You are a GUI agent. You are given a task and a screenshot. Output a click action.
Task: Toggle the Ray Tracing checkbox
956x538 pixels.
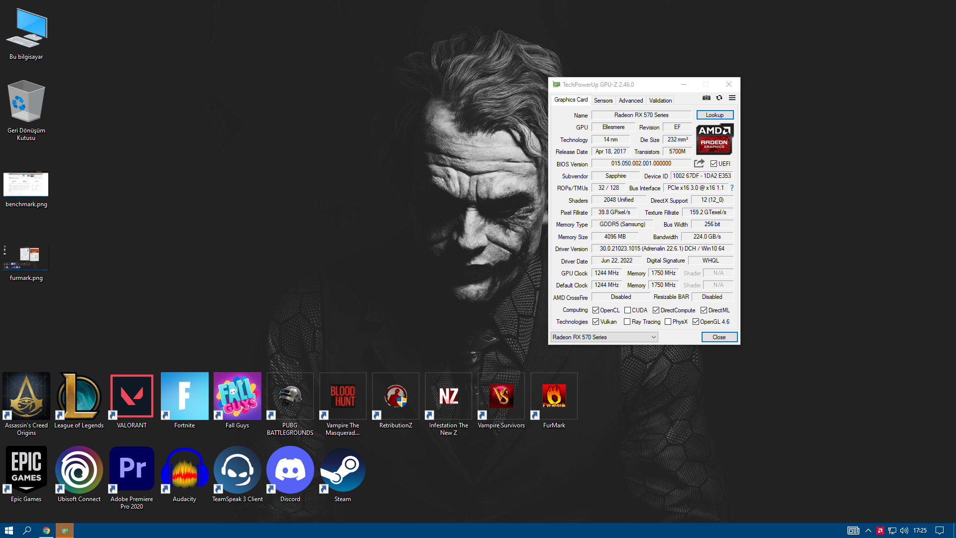click(x=627, y=322)
